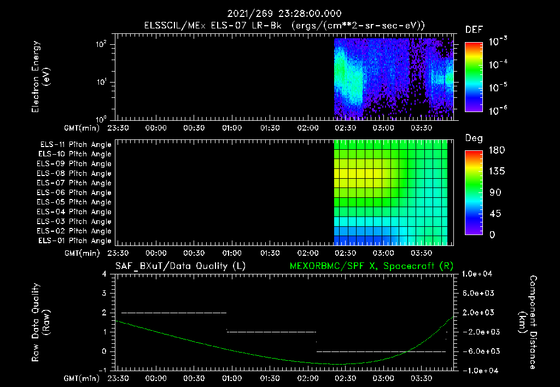The height and width of the screenshot is (387, 560).
Task: Click the green MEXORBMC/SPF X, Spacecraft (R) title
Action: (371, 266)
